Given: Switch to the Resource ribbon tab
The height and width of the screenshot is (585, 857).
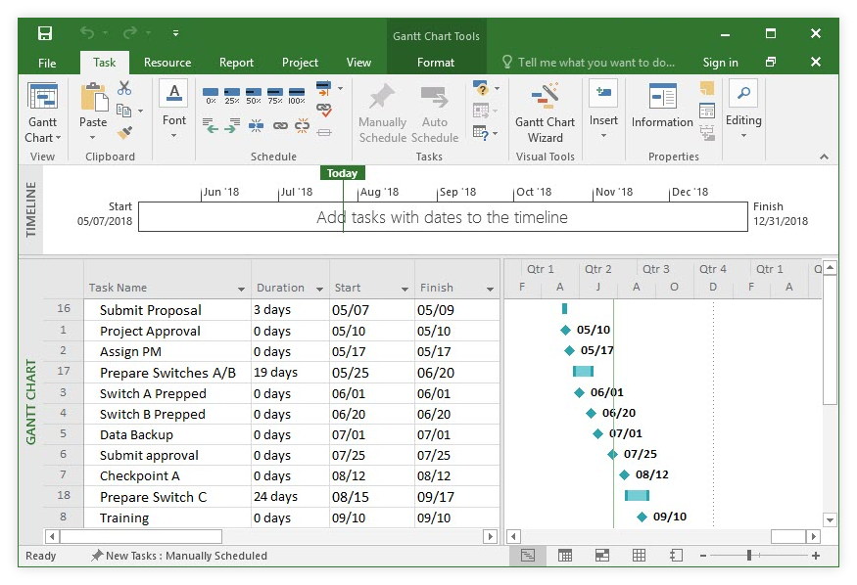Looking at the screenshot, I should (x=167, y=62).
